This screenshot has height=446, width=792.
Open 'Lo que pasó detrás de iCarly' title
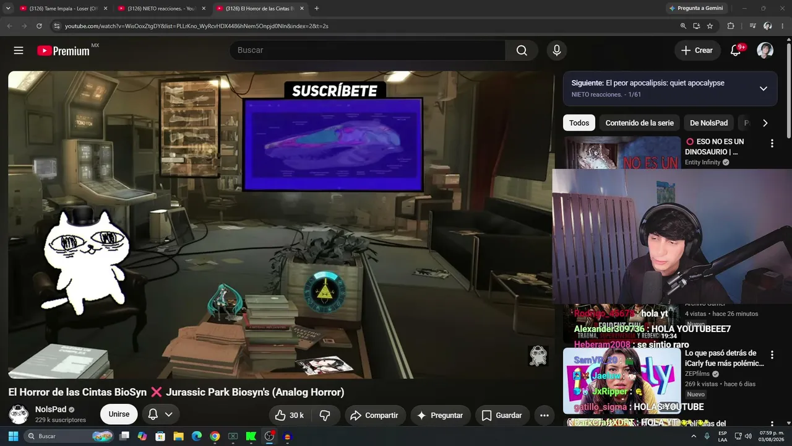pos(725,358)
